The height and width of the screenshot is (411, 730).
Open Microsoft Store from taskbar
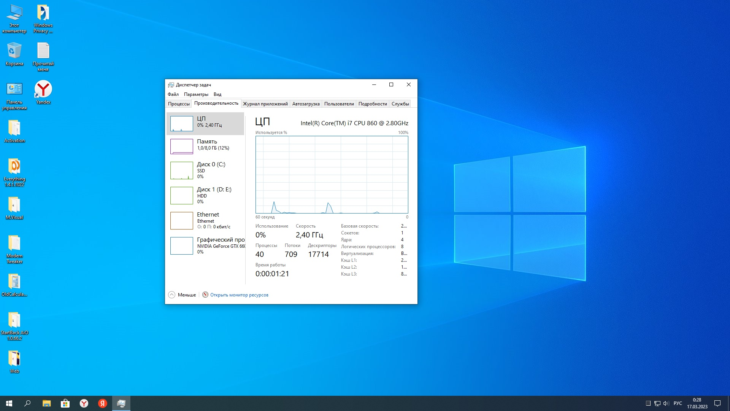click(65, 403)
